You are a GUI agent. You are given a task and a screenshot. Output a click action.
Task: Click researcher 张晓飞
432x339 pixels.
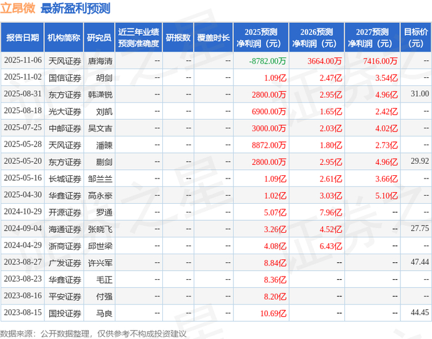(100, 229)
